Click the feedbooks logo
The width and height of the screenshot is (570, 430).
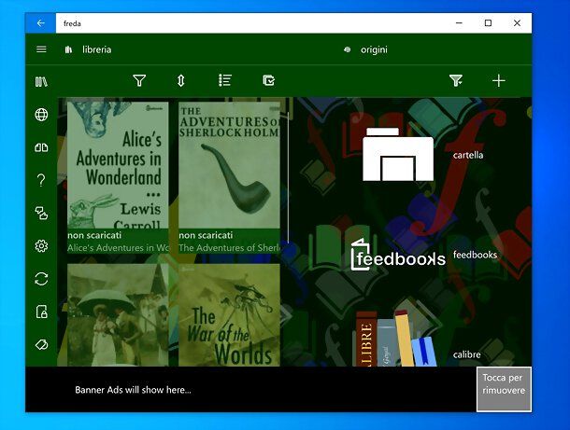click(398, 255)
